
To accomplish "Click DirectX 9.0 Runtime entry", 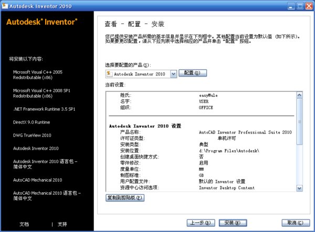I will click(x=31, y=122).
